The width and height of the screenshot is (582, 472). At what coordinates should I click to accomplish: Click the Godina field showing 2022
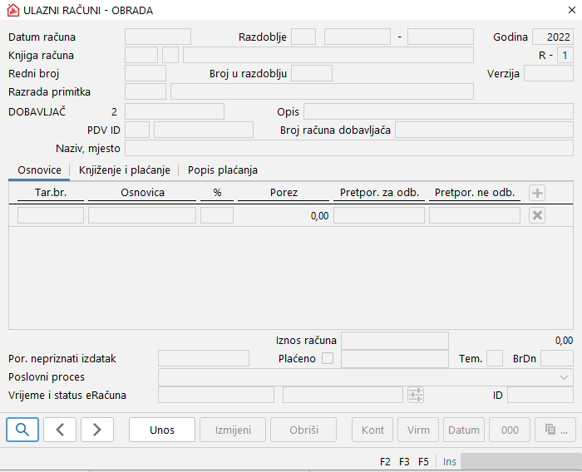553,37
